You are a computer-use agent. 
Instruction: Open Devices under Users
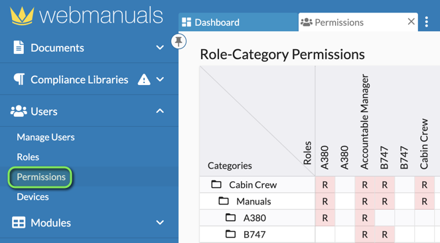pos(33,197)
